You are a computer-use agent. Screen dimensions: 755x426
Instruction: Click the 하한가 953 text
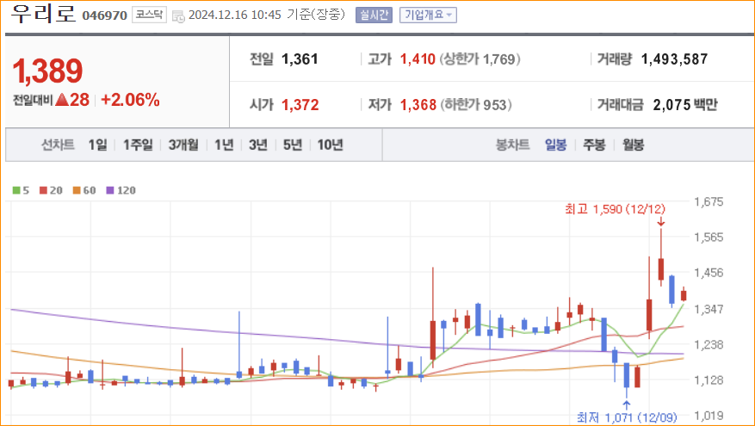pos(476,104)
